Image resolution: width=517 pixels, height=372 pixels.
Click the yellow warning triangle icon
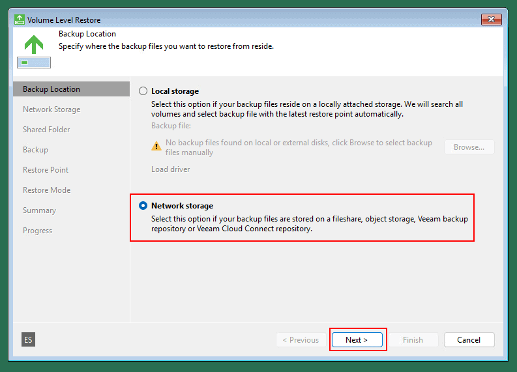(156, 147)
